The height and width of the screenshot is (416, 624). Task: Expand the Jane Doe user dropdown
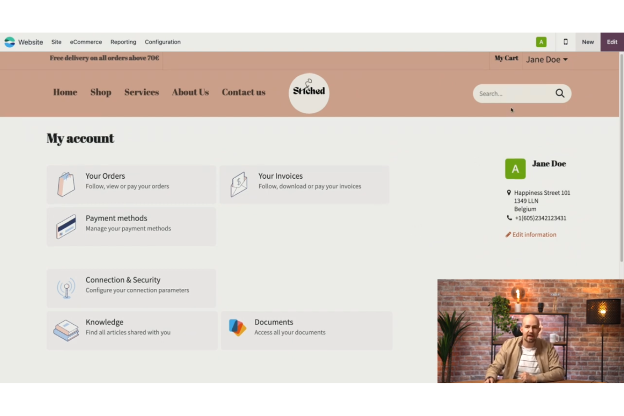547,60
